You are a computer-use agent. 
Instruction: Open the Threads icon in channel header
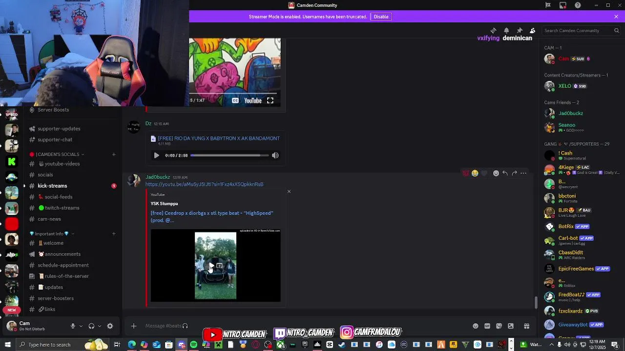point(493,30)
